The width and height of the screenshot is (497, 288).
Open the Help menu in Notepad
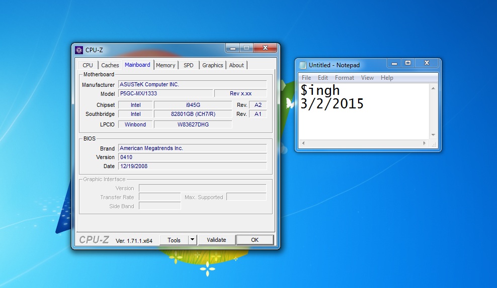(387, 78)
